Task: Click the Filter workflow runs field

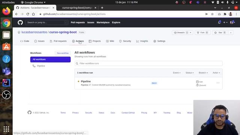Action: click(148, 63)
